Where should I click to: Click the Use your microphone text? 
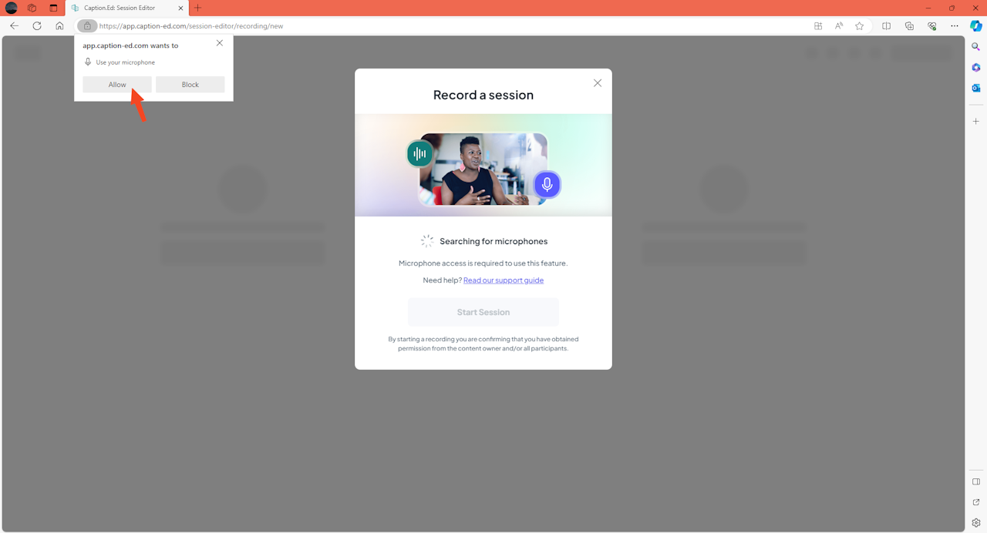(125, 62)
